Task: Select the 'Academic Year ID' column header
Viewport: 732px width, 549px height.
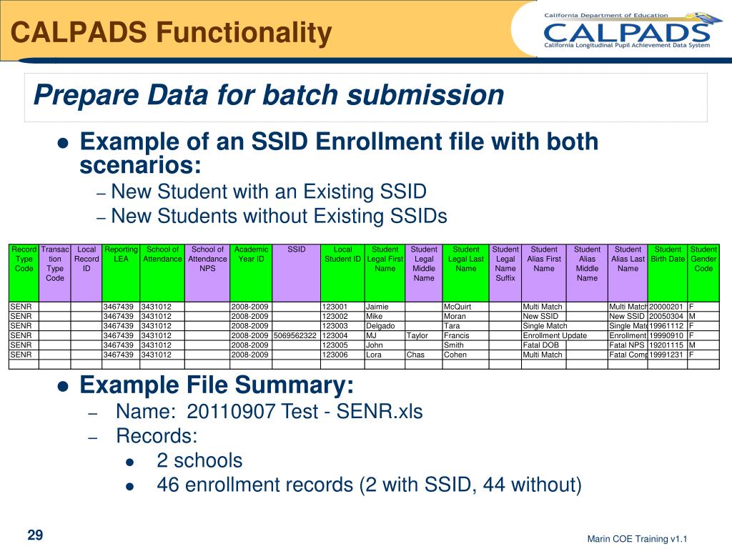Action: pos(251,273)
